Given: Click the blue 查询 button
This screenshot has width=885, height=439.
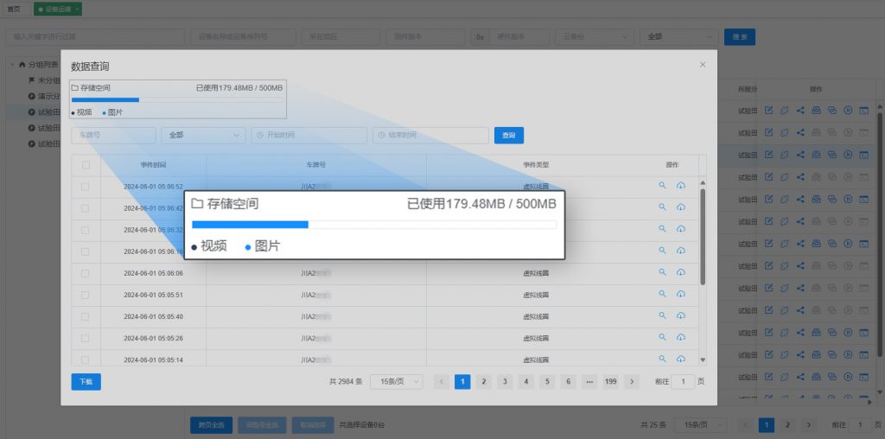Looking at the screenshot, I should tap(509, 136).
